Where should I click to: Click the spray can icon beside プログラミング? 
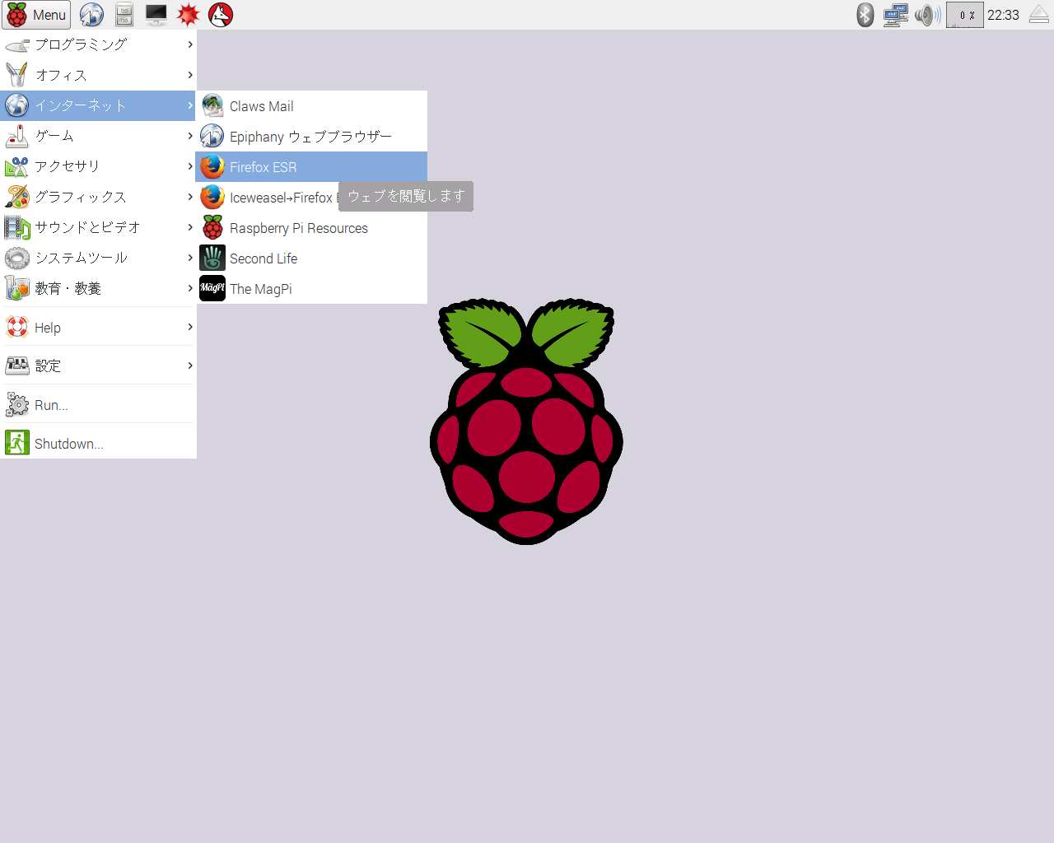pos(17,45)
